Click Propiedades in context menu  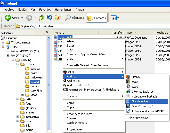(75, 129)
